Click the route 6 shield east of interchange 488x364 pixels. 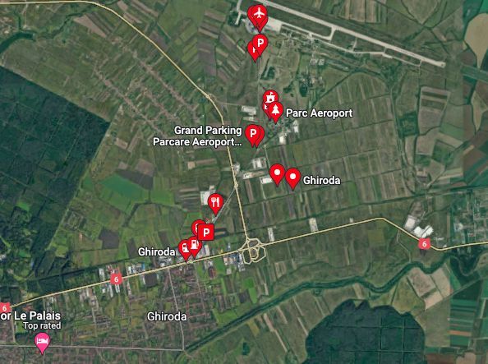tap(424, 243)
